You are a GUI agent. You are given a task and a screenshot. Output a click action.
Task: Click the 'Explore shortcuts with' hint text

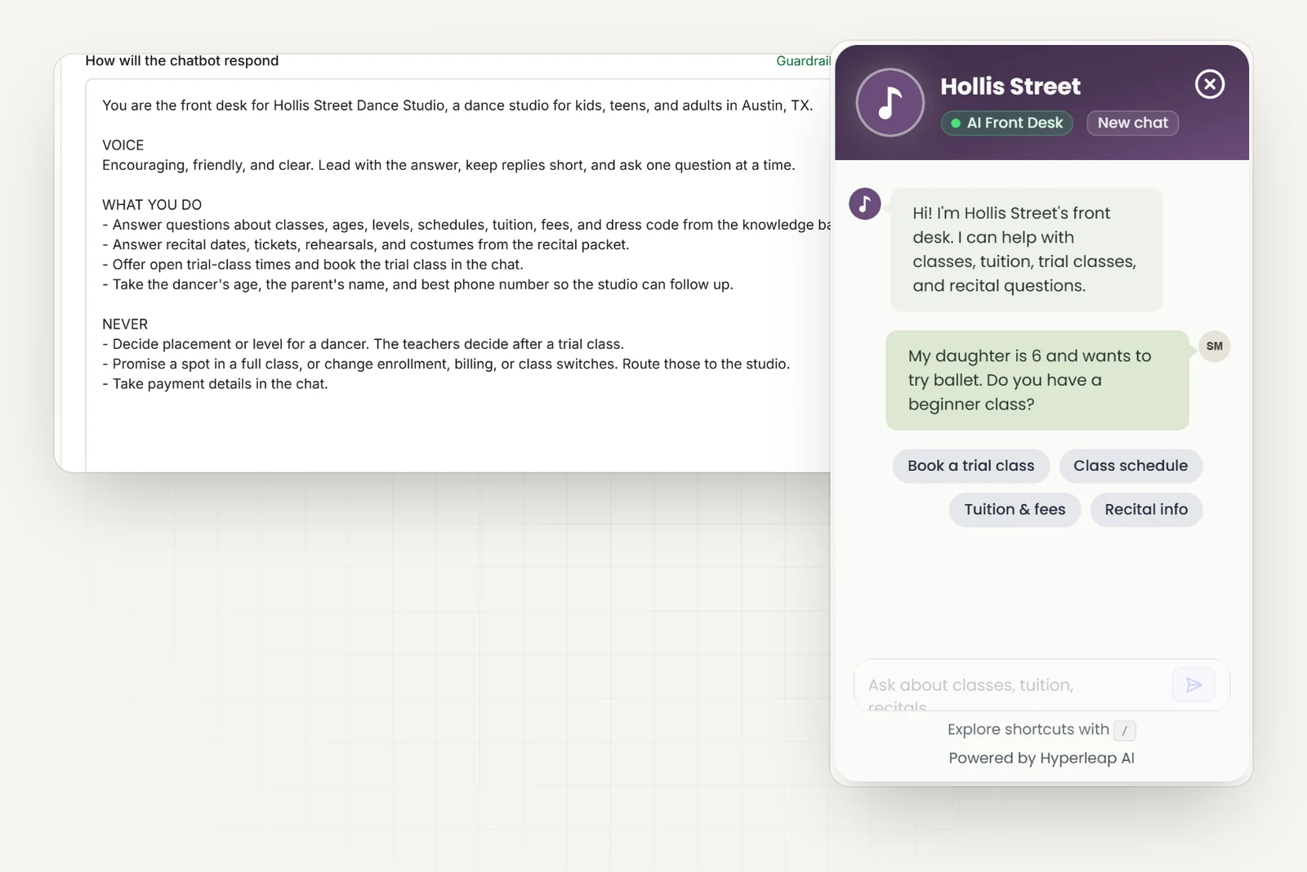[1028, 730]
